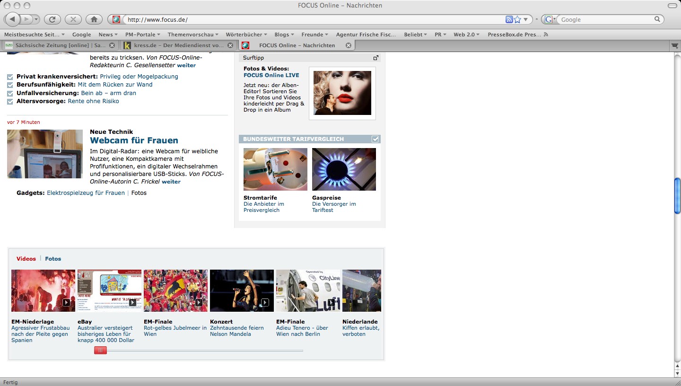The height and width of the screenshot is (386, 681).
Task: Expand the PM-Portale bookmarks folder
Action: click(143, 35)
